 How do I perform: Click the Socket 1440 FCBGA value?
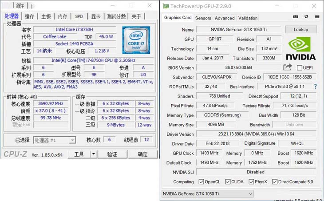pyautogui.click(x=75, y=44)
